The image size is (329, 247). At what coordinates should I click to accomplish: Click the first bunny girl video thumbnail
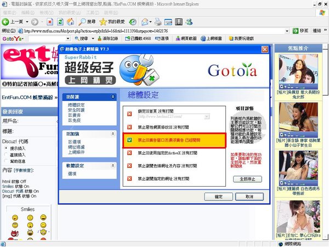pos(298,71)
